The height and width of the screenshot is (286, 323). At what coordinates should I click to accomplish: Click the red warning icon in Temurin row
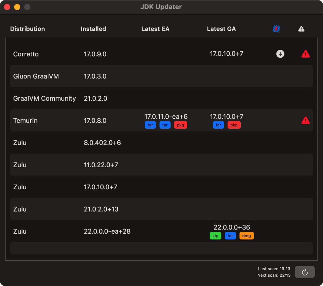point(306,120)
